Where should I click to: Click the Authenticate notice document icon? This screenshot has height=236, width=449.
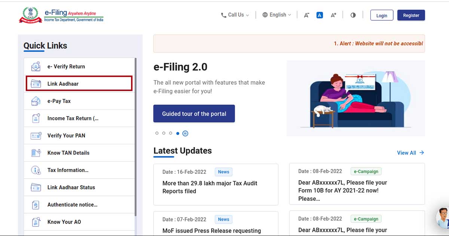(36, 205)
